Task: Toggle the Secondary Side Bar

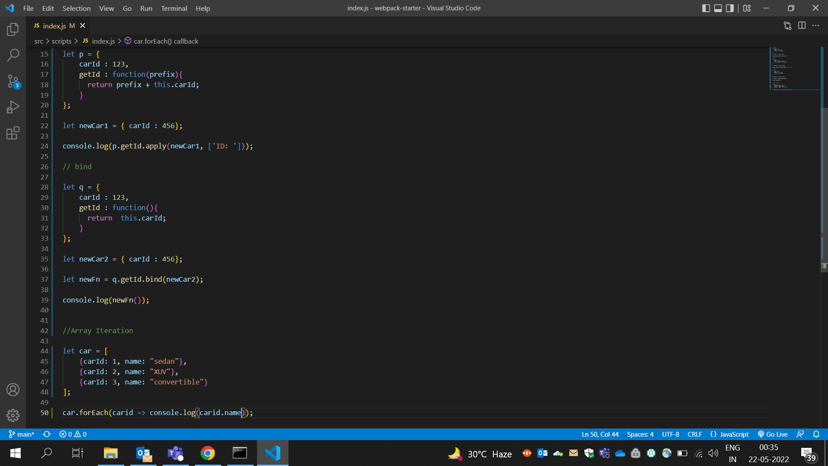Action: (729, 8)
